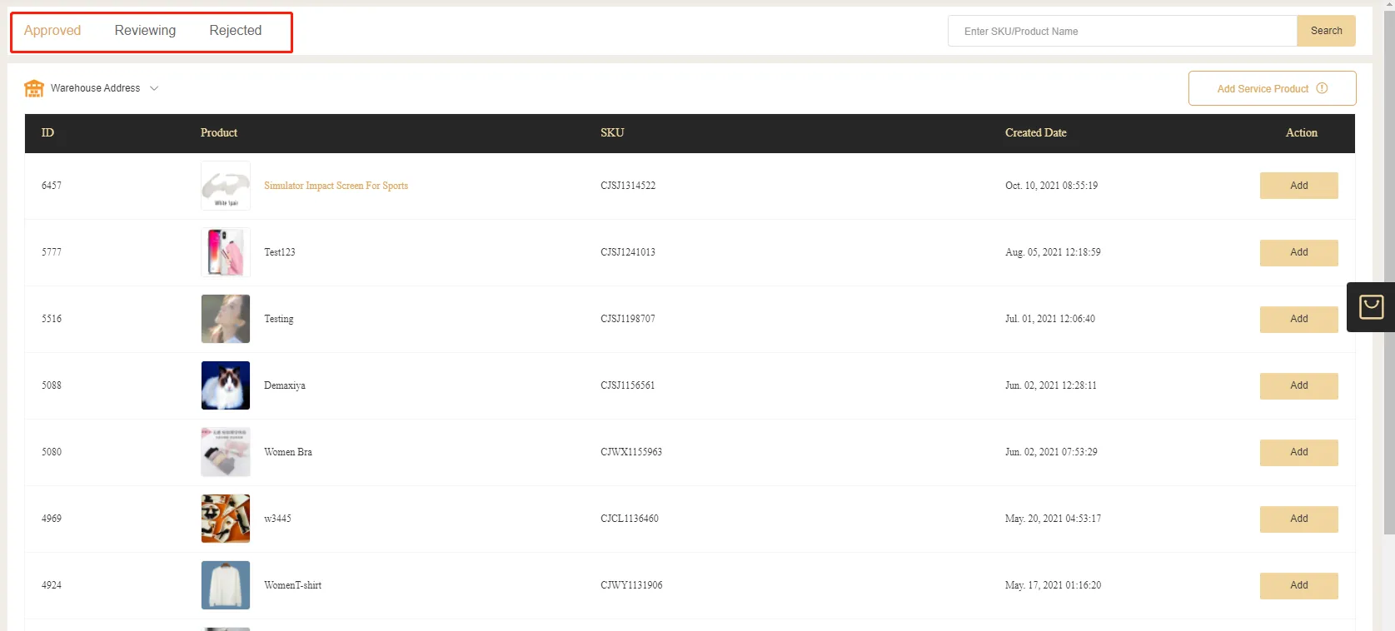The height and width of the screenshot is (631, 1395).
Task: Click Add for the Demaxiya product
Action: [1298, 385]
